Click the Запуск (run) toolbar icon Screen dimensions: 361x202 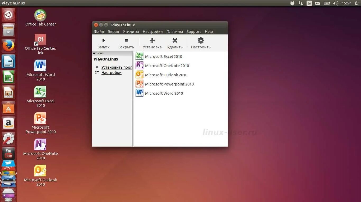click(x=104, y=41)
